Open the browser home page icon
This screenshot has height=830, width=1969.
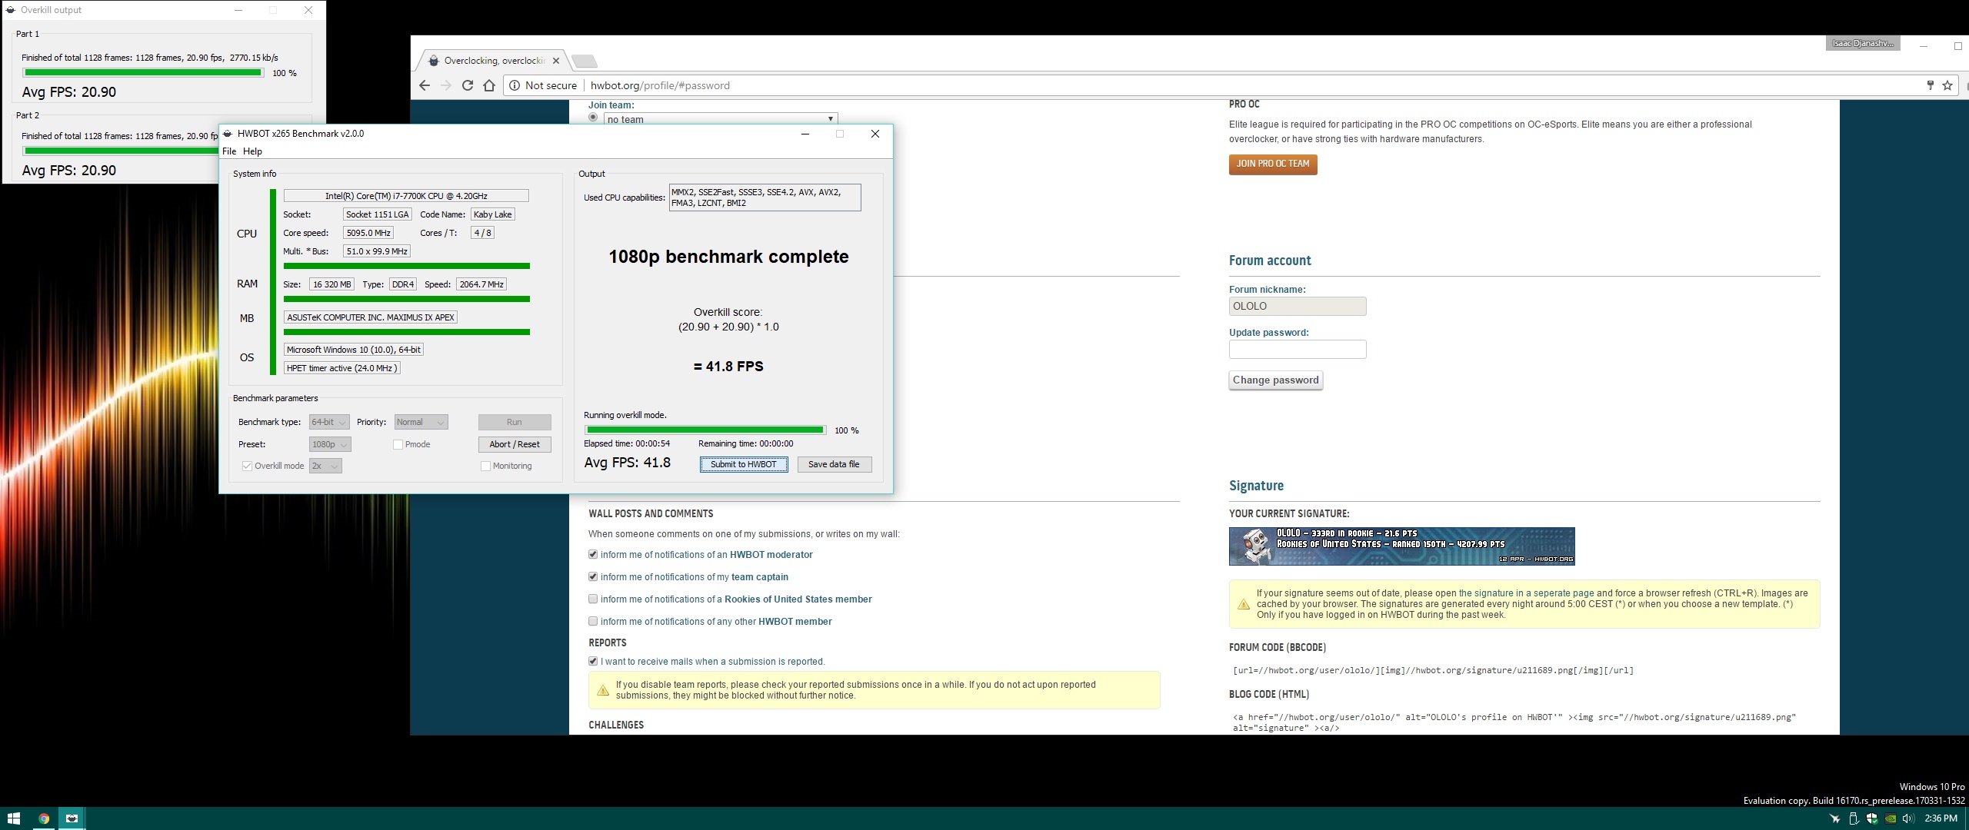point(489,85)
